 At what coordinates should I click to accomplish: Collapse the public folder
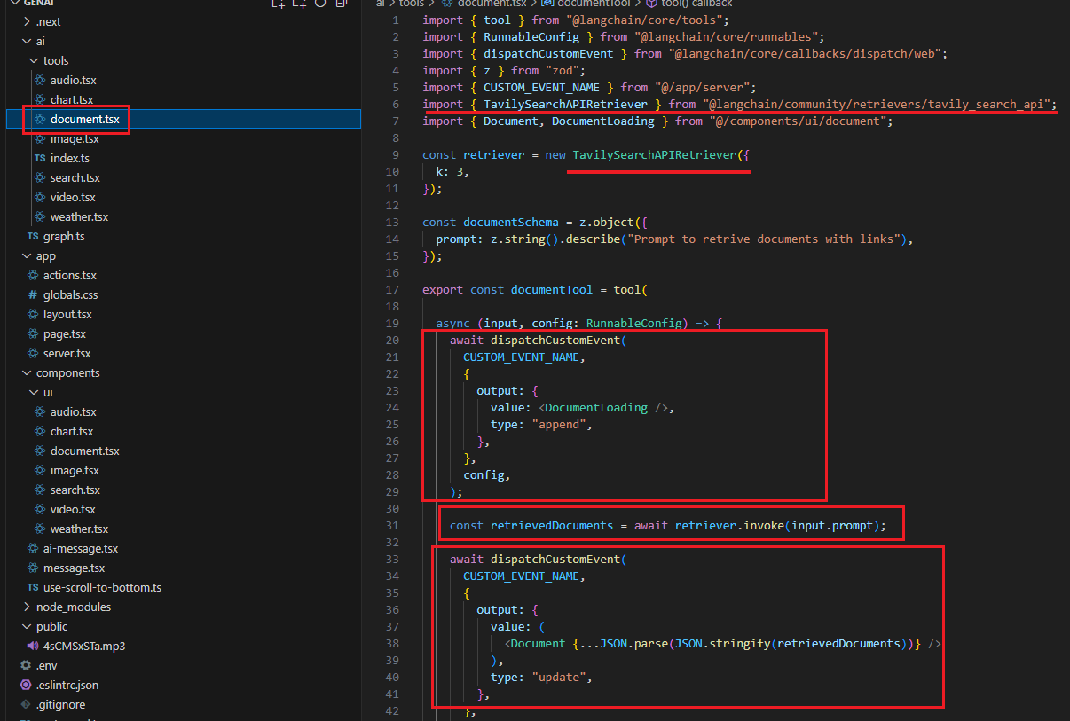27,627
